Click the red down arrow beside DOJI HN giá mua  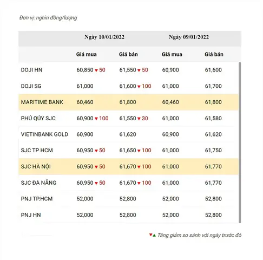[96, 70]
